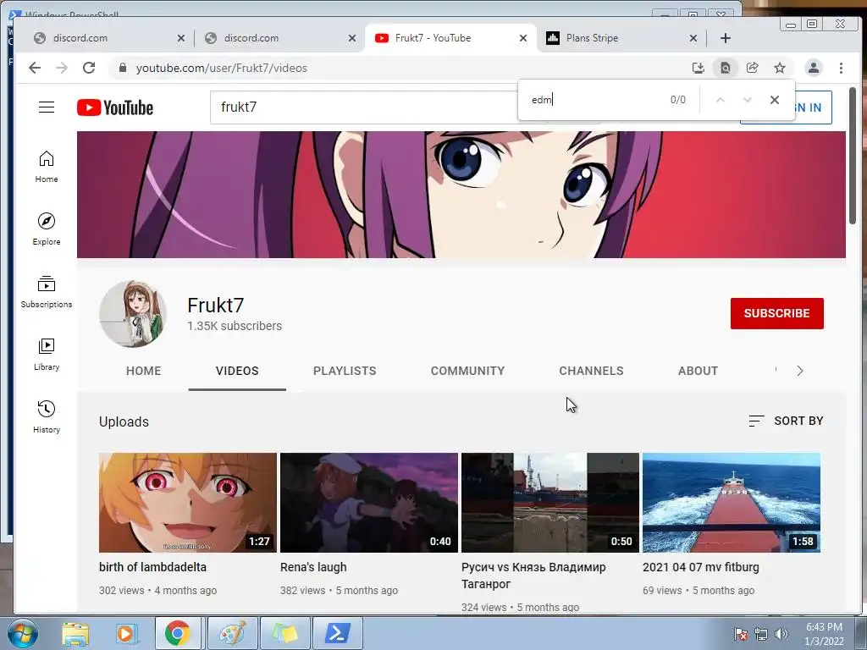Click the Rena's laugh title link

313,567
